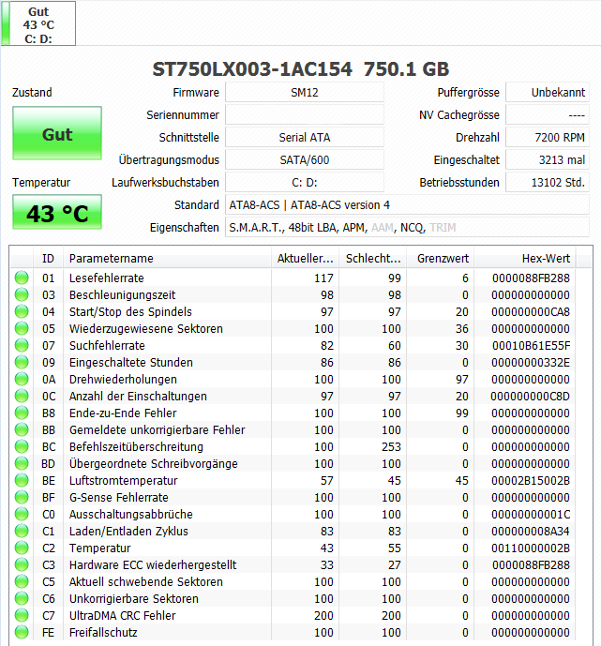Viewport: 601px width, 646px height.
Task: Click status icon for Wiederzugewiesene Sektoren
Action: [22, 328]
